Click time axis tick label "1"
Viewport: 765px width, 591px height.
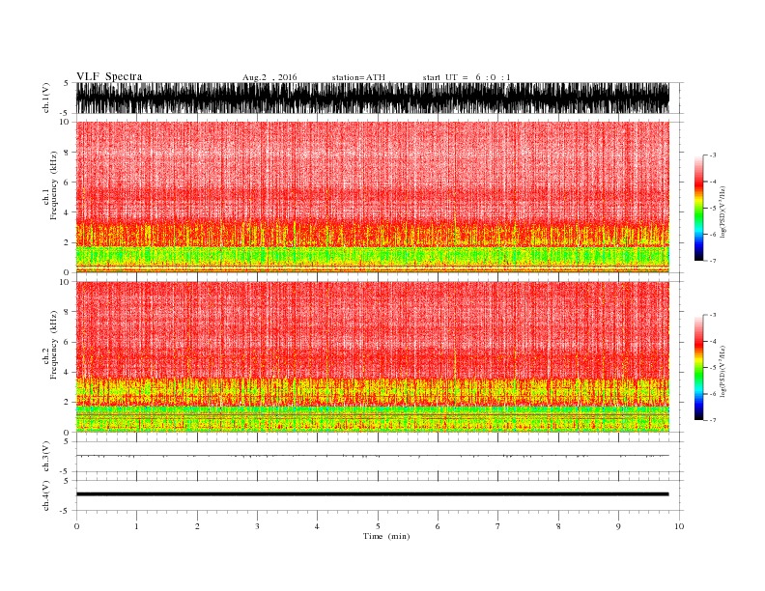[x=136, y=526]
